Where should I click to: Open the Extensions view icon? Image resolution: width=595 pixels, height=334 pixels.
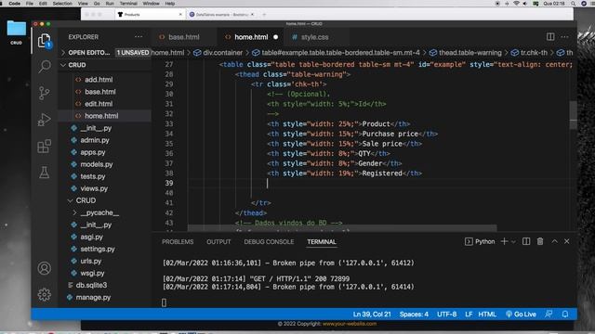[x=44, y=147]
